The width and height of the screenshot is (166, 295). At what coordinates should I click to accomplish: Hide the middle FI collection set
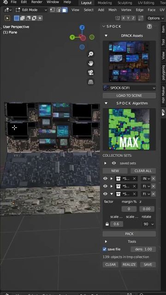pos(105,186)
